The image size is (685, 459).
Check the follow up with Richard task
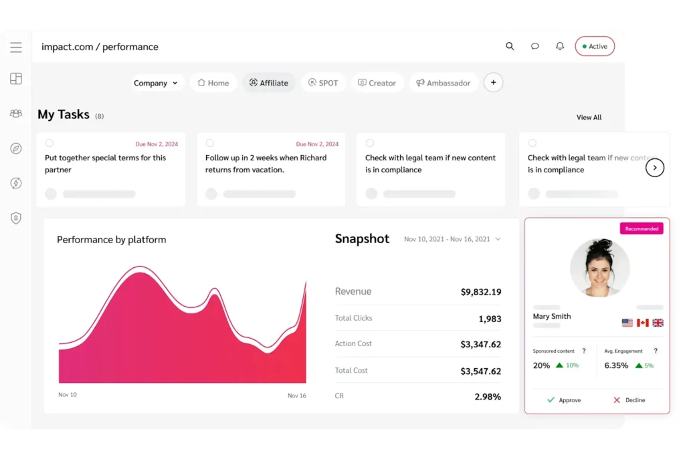[209, 142]
